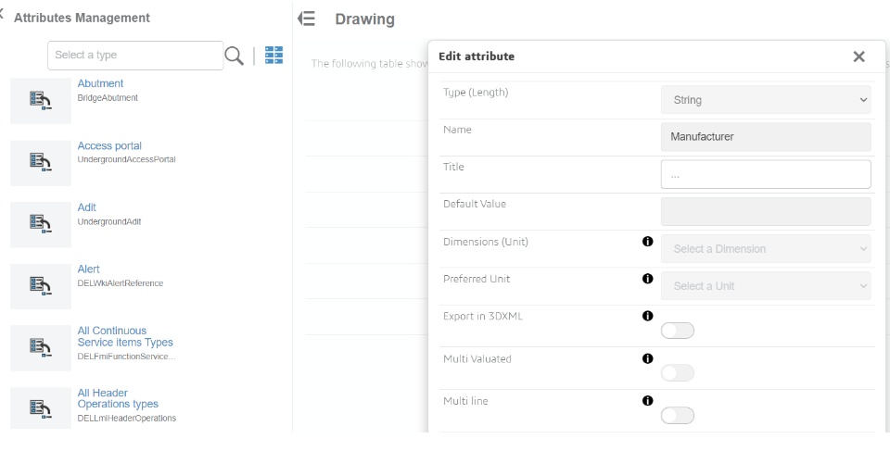Show info for Export in 3DXML
This screenshot has height=476, width=890.
[x=648, y=317]
